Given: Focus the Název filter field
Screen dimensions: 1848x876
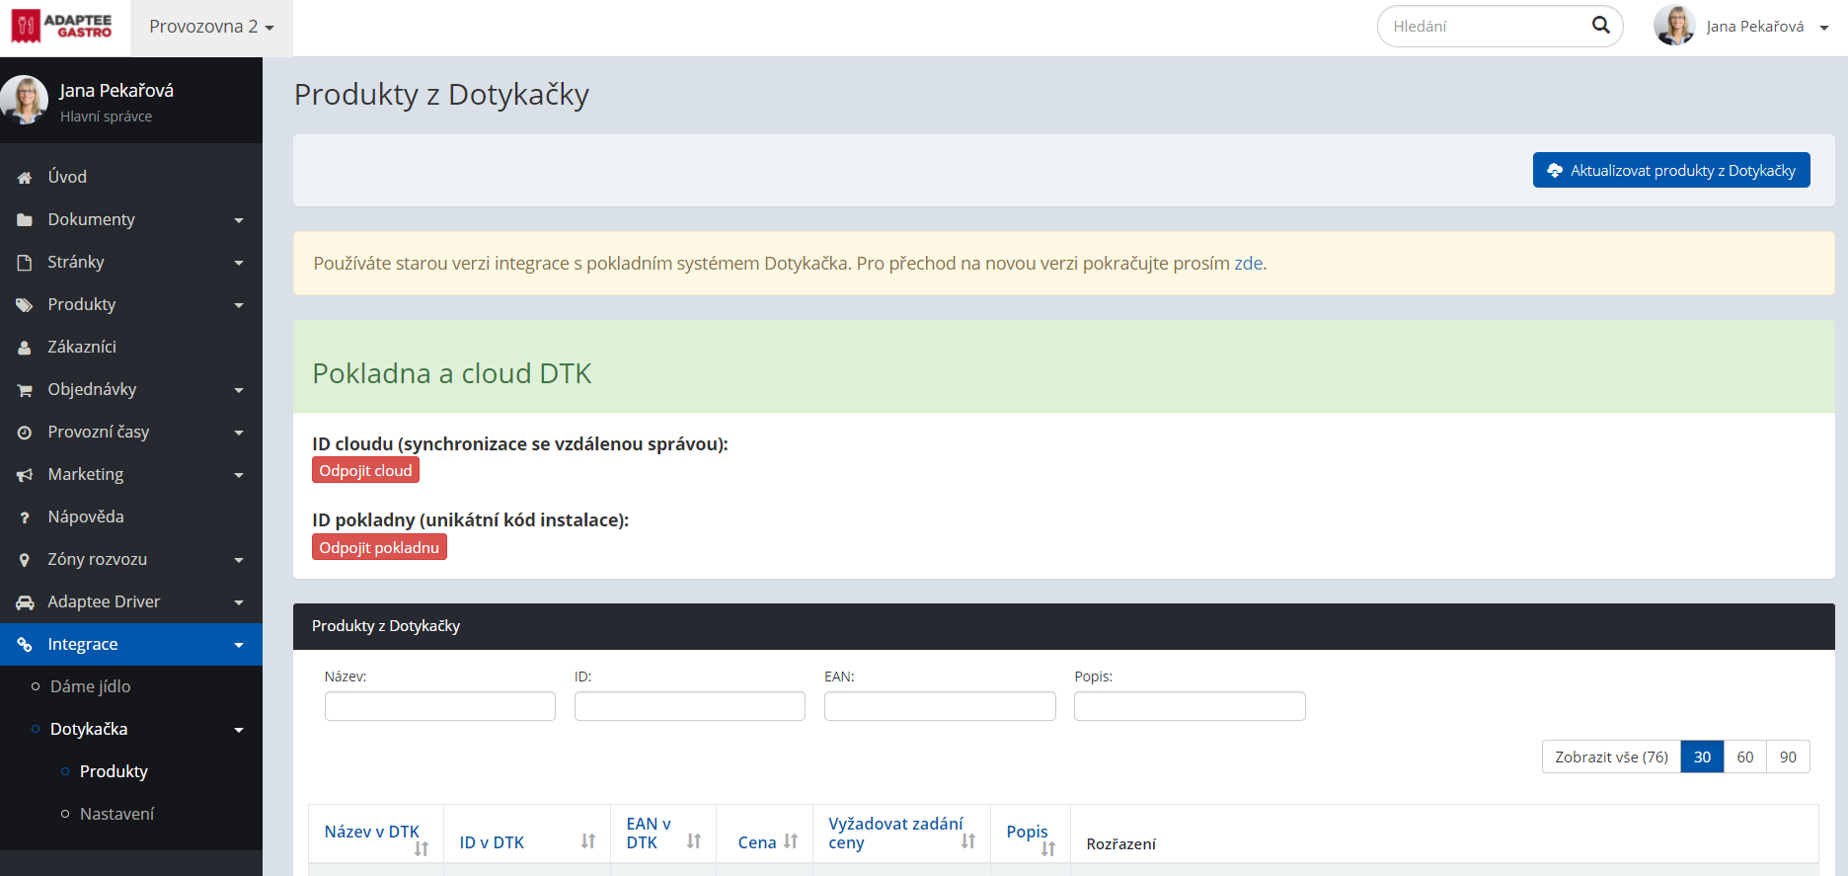Looking at the screenshot, I should click(x=440, y=706).
